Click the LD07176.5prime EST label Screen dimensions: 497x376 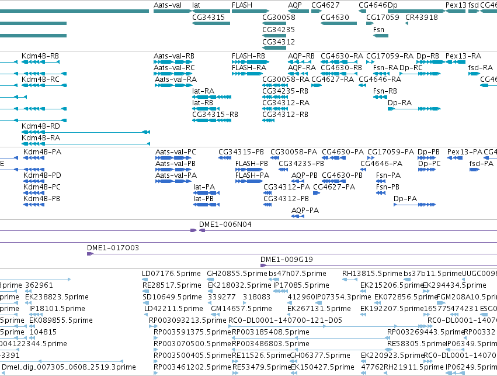pos(171,274)
